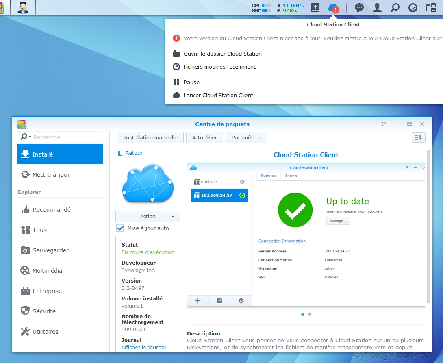Show the first screenshot via blue dot
The height and width of the screenshot is (363, 443).
click(x=303, y=315)
